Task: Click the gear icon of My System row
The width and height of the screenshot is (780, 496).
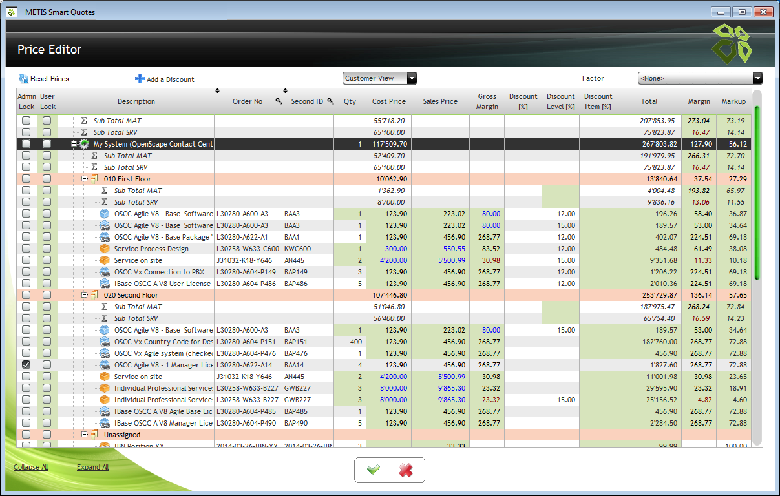Action: (84, 144)
